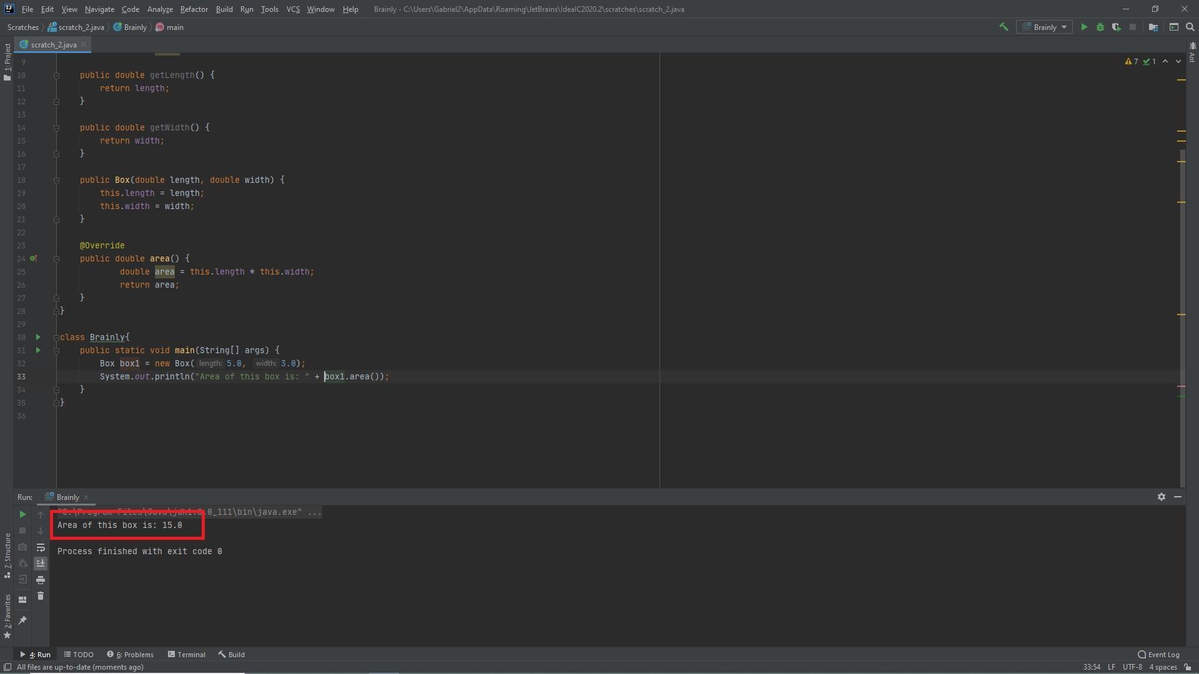Open Project Structure icon in toolbar
The image size is (1199, 674).
(x=1153, y=27)
